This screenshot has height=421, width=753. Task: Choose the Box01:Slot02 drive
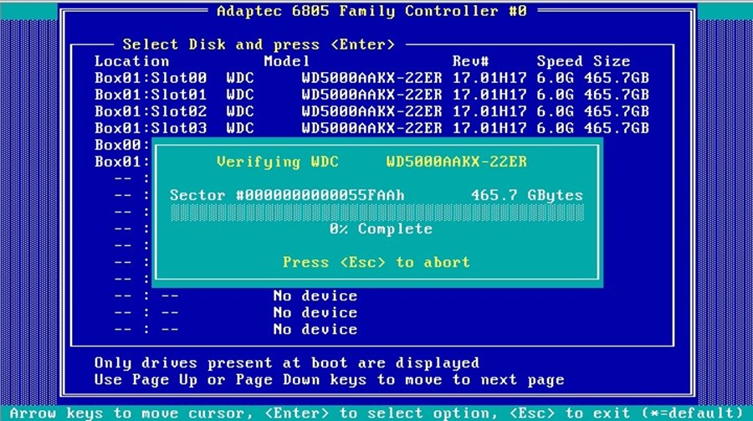[371, 111]
